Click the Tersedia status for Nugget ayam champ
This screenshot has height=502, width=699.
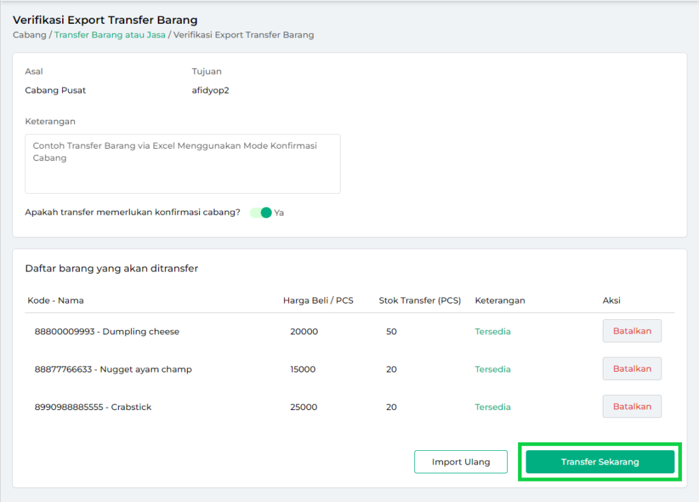[492, 368]
